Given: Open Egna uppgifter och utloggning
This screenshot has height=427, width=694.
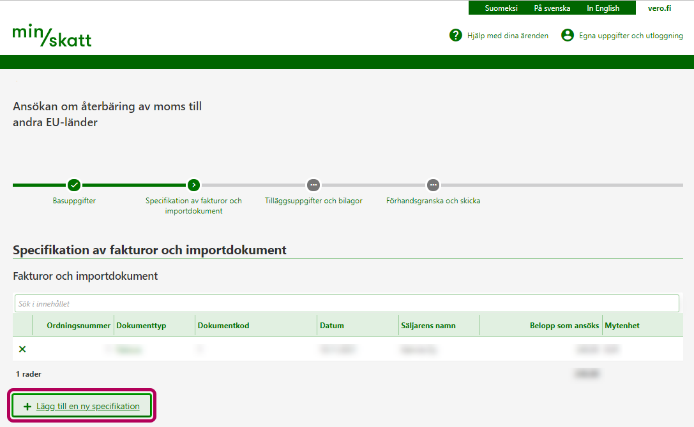Looking at the screenshot, I should [x=631, y=36].
